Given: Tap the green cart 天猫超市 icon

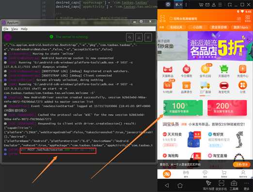Looking at the screenshot, I should pyautogui.click(x=224, y=71).
